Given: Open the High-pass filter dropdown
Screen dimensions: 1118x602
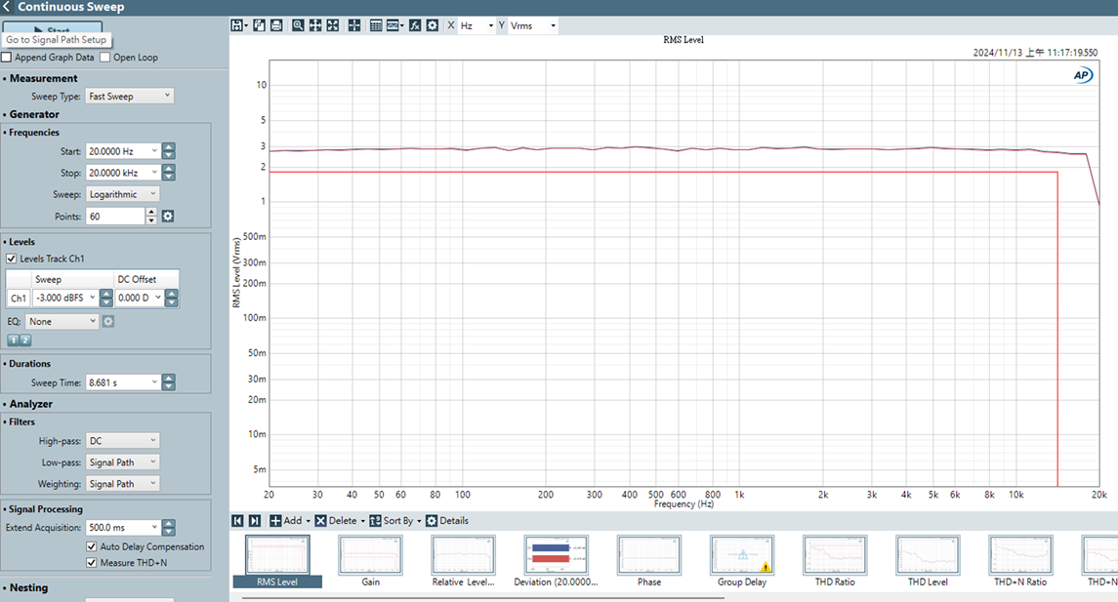Looking at the screenshot, I should click(x=122, y=440).
